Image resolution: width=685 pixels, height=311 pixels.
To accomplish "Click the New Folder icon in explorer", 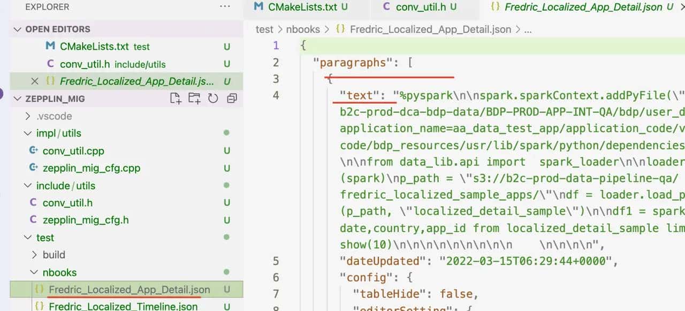I will tap(194, 98).
